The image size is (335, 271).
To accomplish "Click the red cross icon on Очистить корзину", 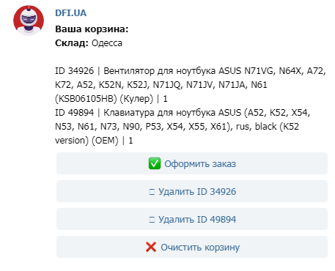I will point(151,247).
